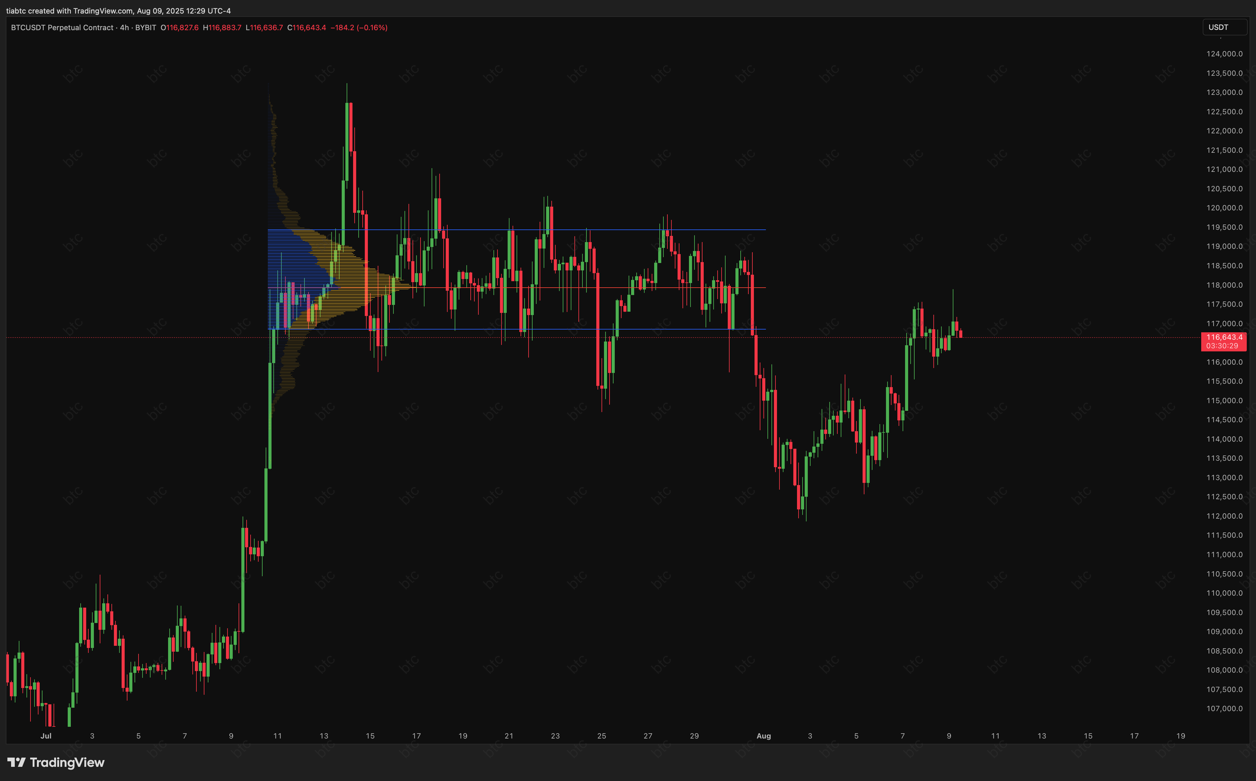Image resolution: width=1256 pixels, height=781 pixels.
Task: Click the Jul label on the time axis
Action: pos(46,736)
